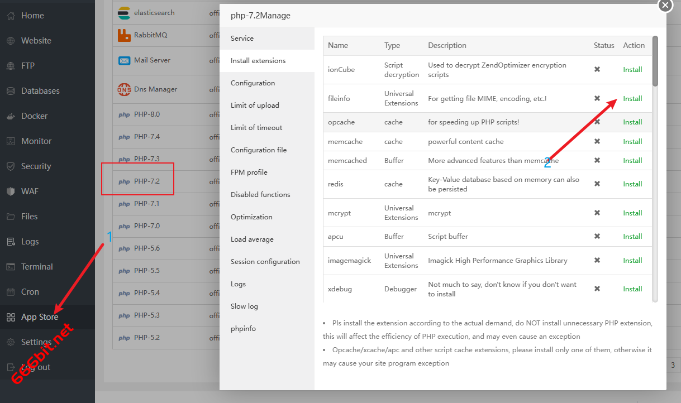Close the php-7.2 Manage dialog

tap(665, 5)
